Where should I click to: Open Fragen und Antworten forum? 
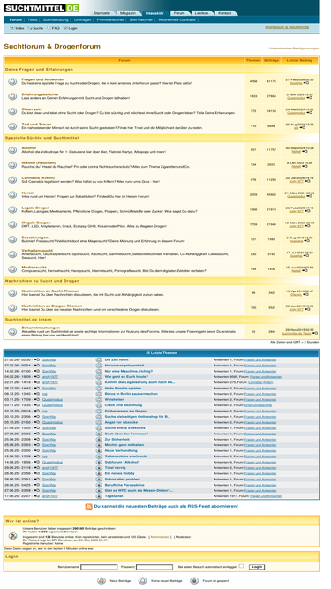coord(42,79)
